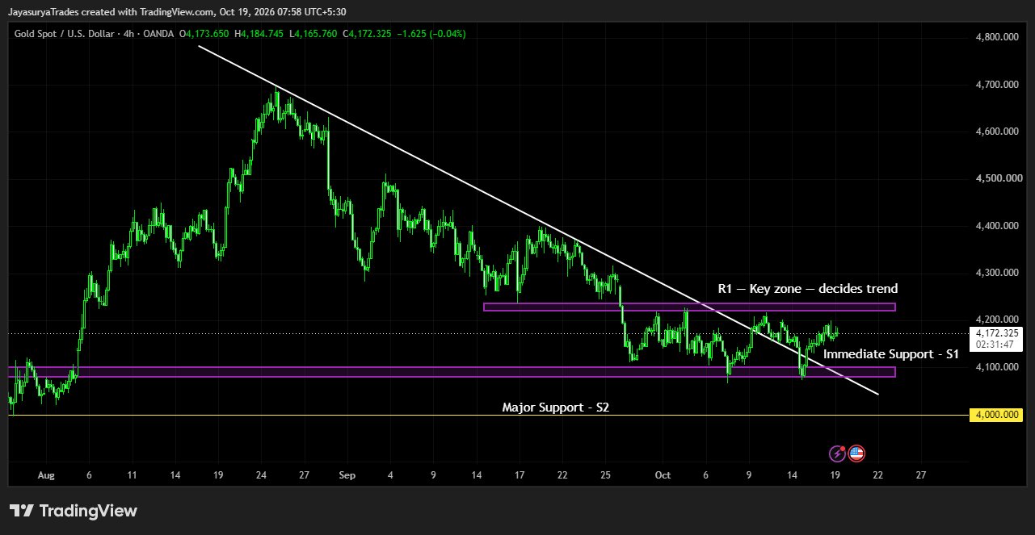
Task: Click the 11 date label on time axis
Action: coord(132,476)
